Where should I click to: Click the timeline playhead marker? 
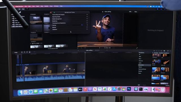coord(85,53)
